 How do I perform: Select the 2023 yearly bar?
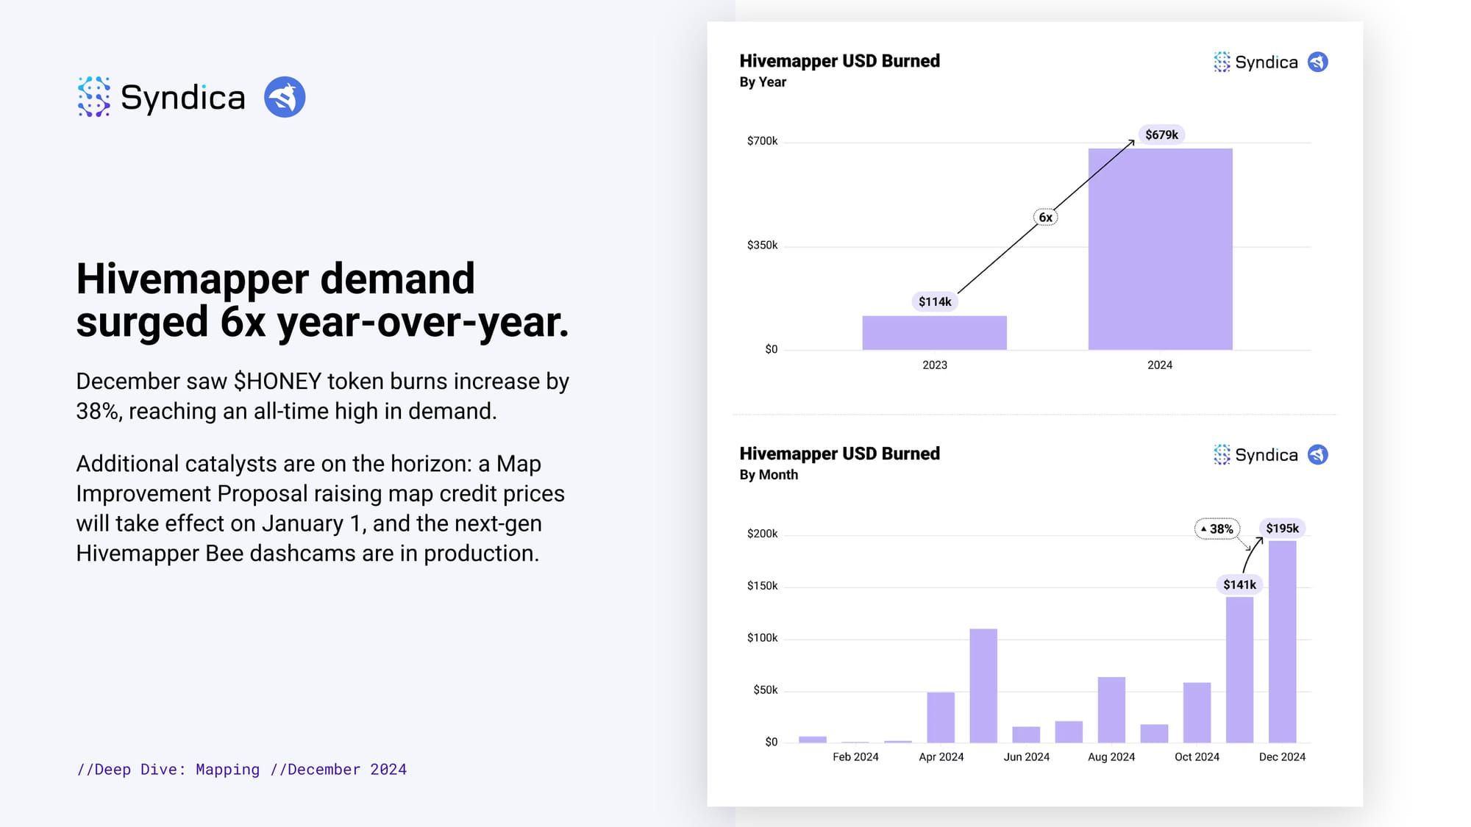pyautogui.click(x=934, y=333)
